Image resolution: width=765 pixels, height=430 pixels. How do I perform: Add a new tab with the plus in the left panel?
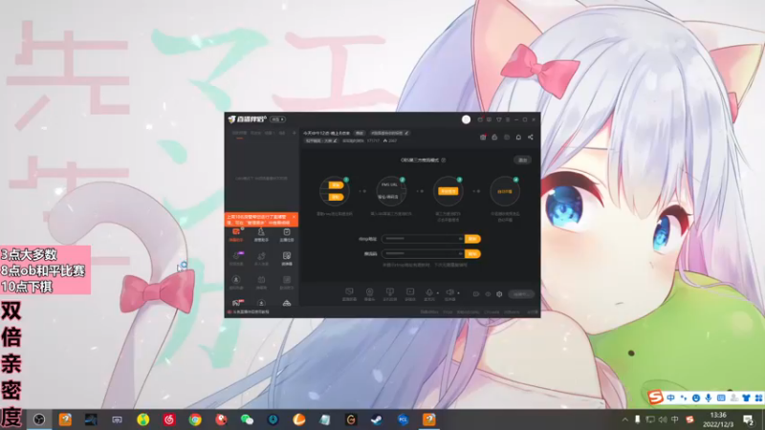click(x=294, y=133)
